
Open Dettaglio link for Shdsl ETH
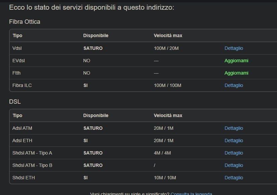(x=234, y=178)
